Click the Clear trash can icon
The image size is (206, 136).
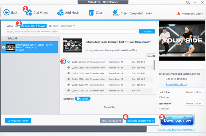coord(91,13)
